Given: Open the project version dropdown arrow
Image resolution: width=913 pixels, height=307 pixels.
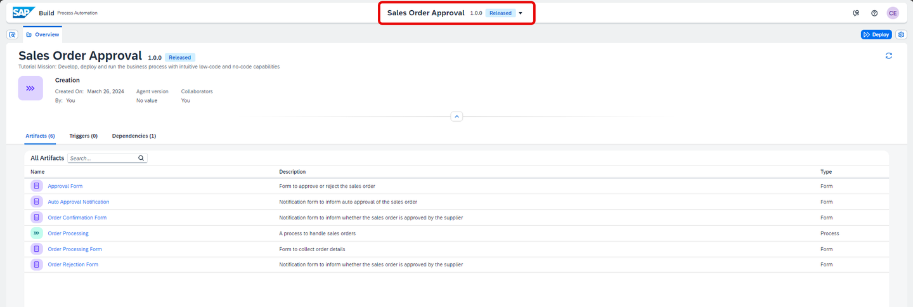Looking at the screenshot, I should coord(521,13).
